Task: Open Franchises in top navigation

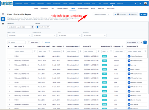Action: 40,4
